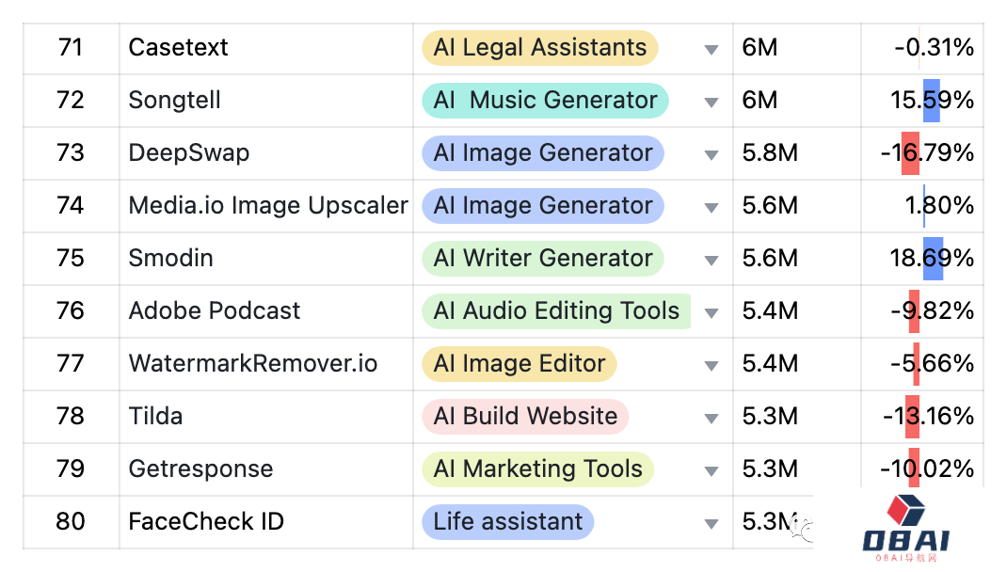
Task: Click the -16.79% growth value
Action: (927, 152)
